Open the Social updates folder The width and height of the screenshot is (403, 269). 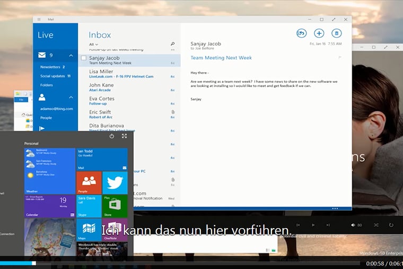[52, 76]
